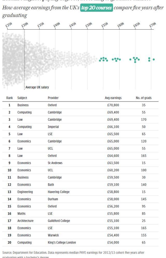The image size is (166, 258).
Task: Click the highlighted "top 20 courses" badge
Action: point(96,8)
